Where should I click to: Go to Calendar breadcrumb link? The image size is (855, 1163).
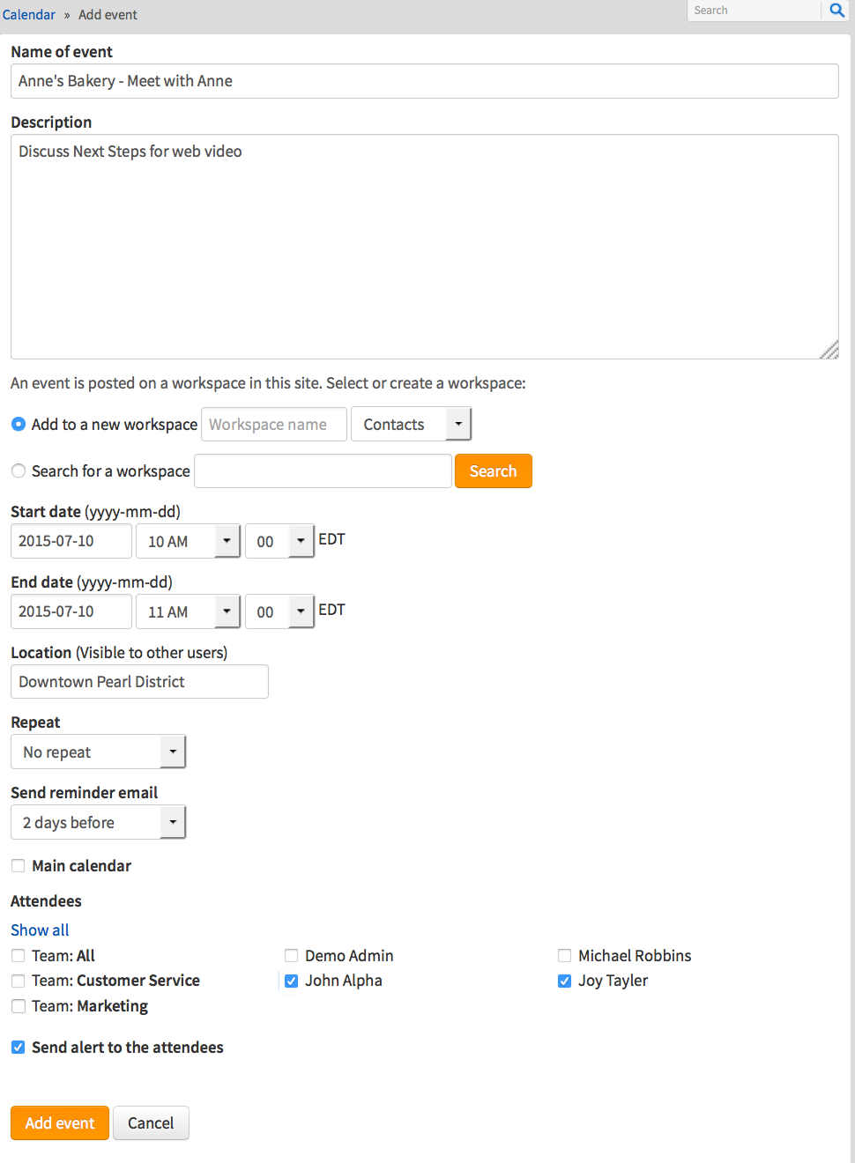pyautogui.click(x=29, y=14)
